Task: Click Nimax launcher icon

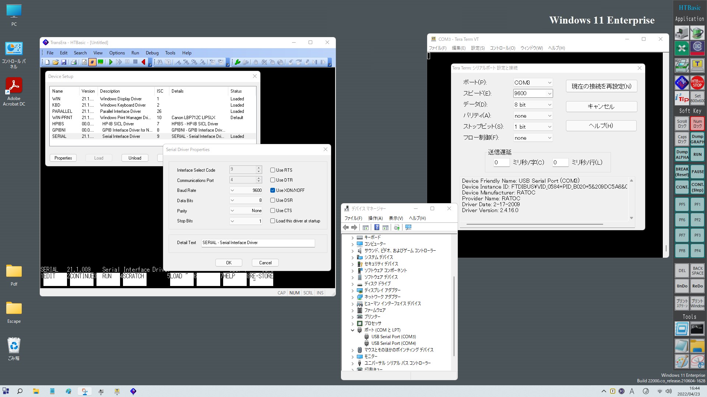Action: point(682,48)
